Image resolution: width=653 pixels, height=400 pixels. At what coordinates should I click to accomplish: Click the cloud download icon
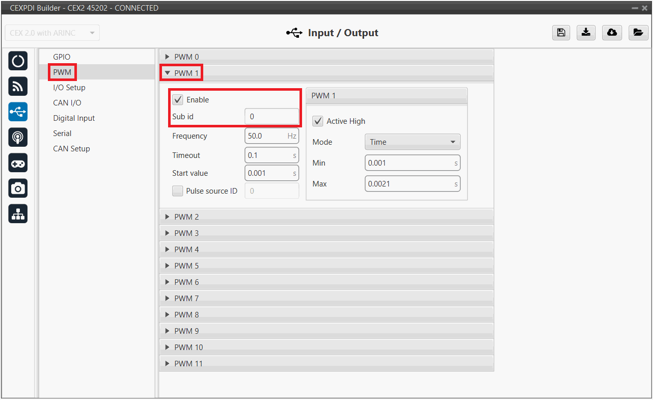[x=612, y=33]
